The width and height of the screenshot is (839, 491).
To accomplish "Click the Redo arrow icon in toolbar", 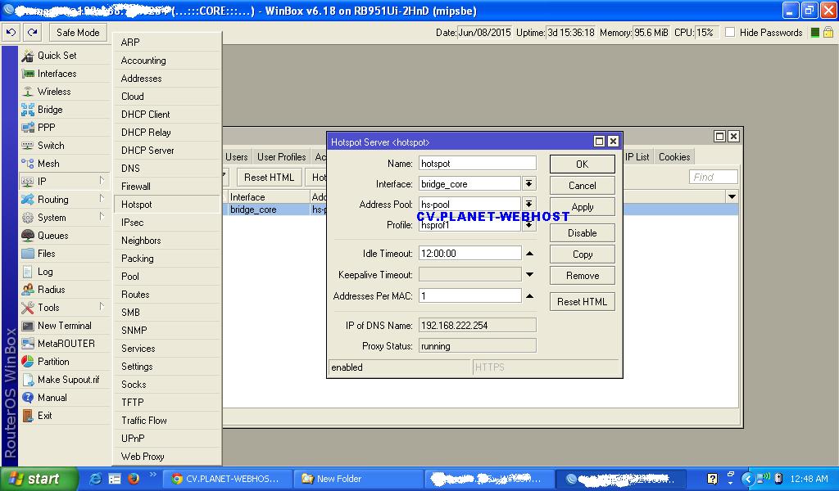I will 32,33.
